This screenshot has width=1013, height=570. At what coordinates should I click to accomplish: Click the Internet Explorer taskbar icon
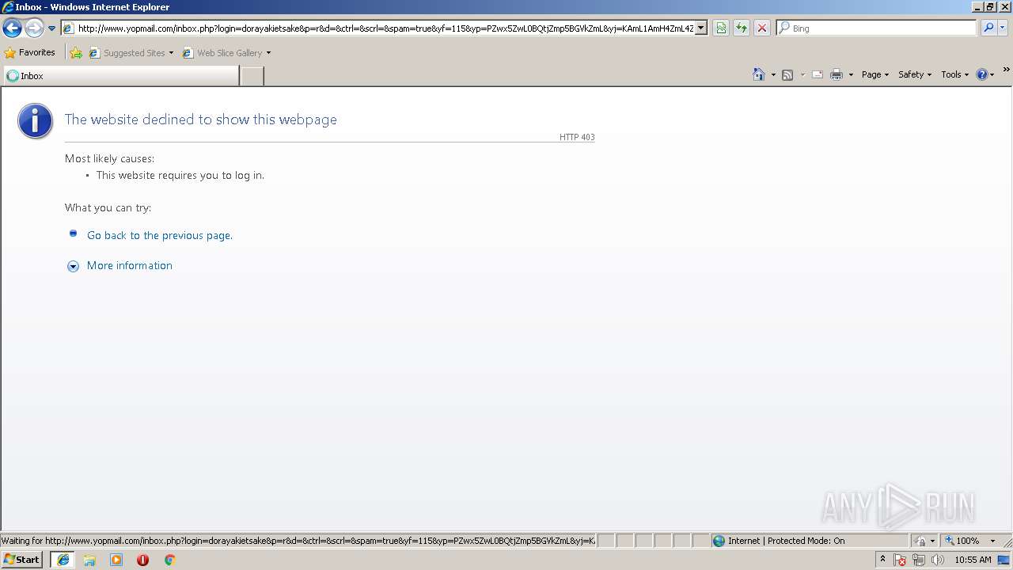63,560
